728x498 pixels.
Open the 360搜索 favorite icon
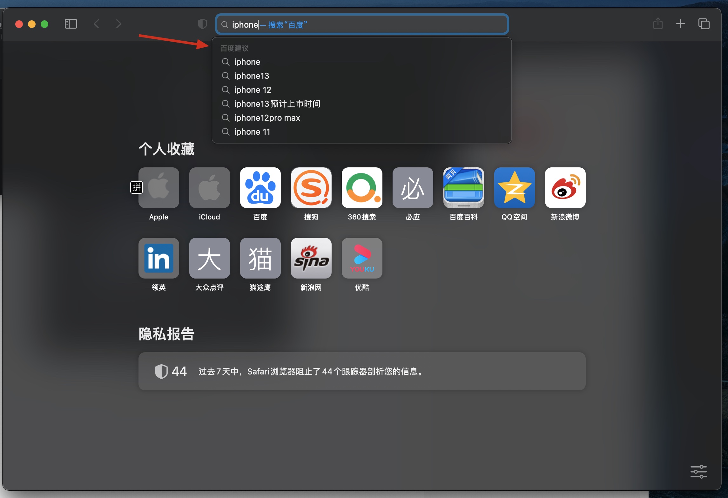coord(362,188)
